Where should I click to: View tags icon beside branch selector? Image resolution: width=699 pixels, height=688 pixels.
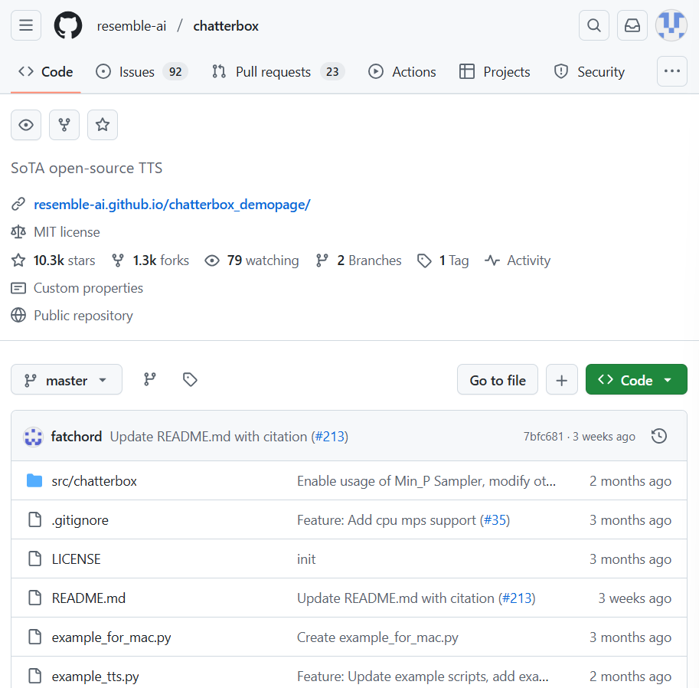pos(190,379)
